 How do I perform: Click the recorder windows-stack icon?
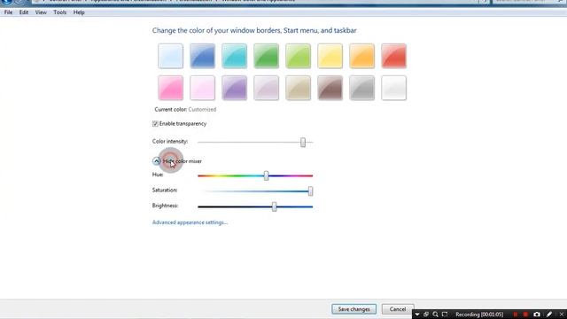click(426, 315)
